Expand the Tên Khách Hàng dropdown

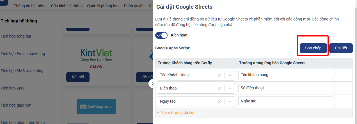tap(230, 75)
